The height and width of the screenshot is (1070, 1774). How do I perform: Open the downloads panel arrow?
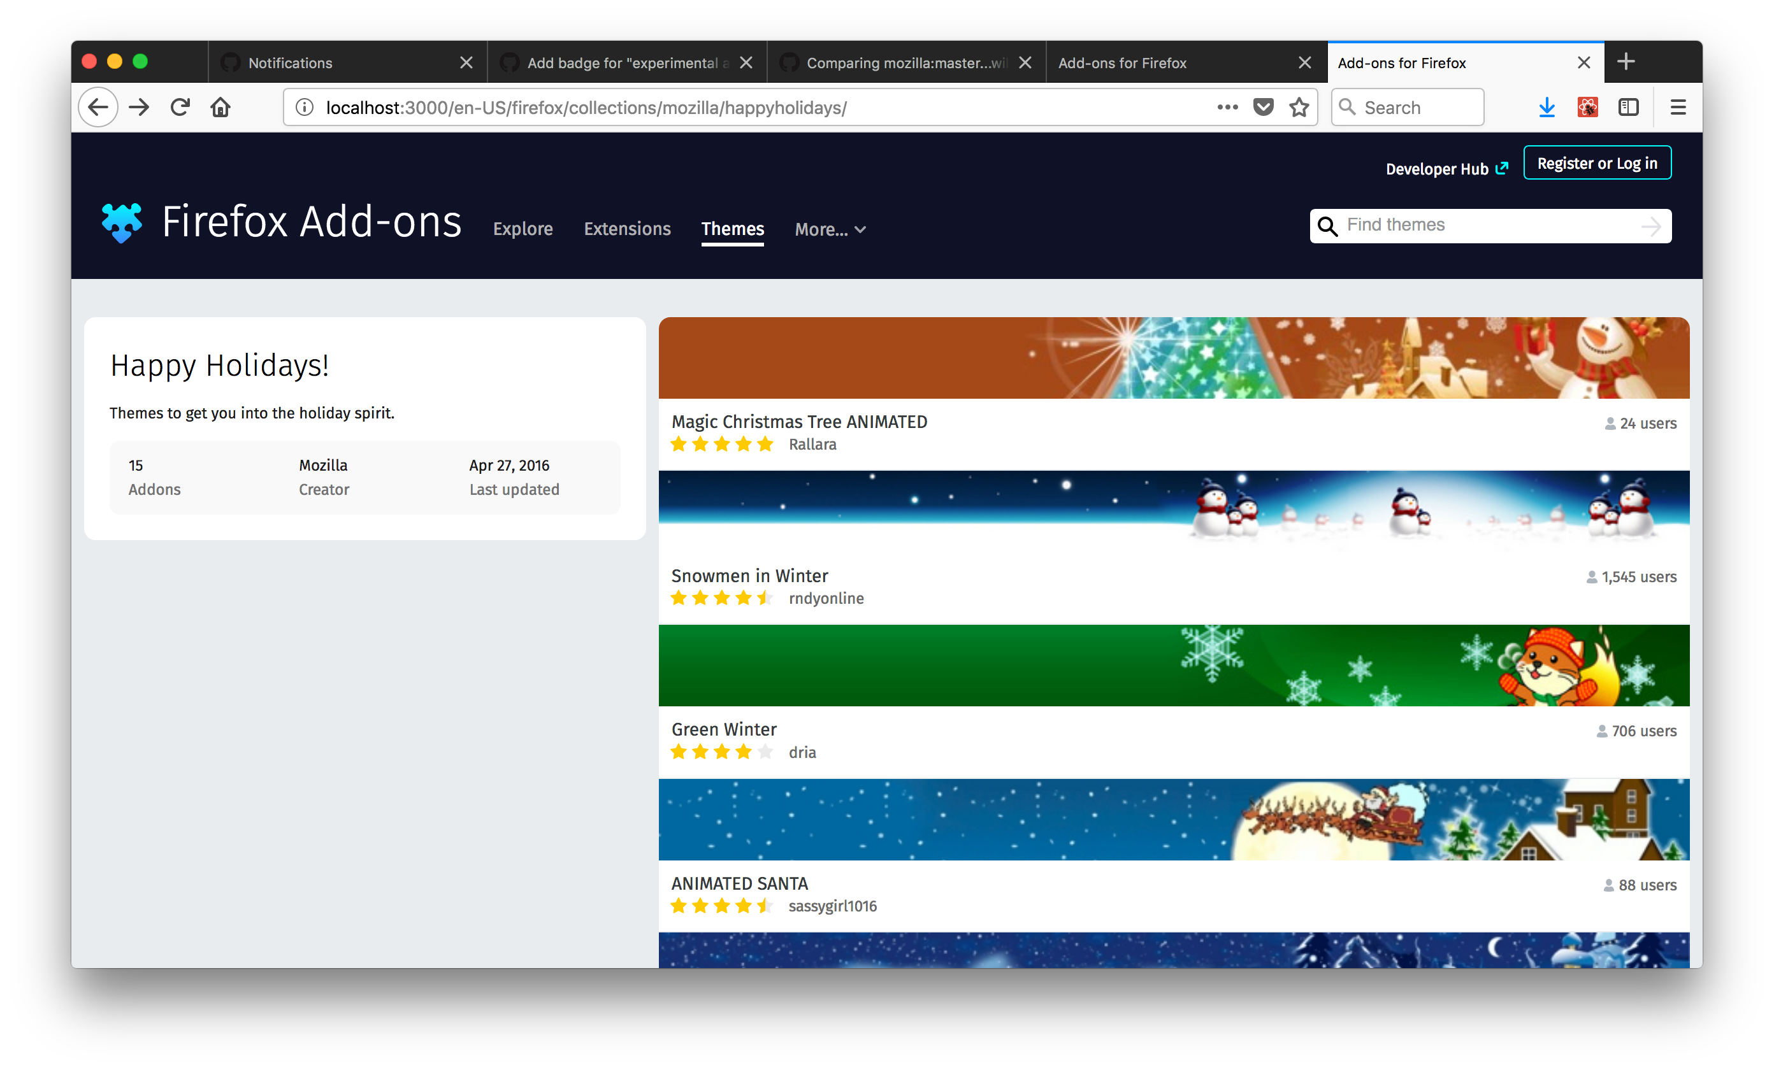pyautogui.click(x=1547, y=107)
